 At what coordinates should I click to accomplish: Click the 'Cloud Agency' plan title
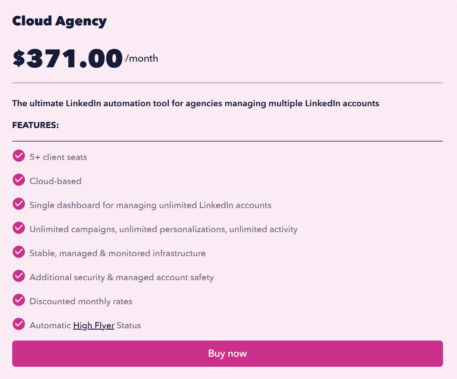pos(59,20)
